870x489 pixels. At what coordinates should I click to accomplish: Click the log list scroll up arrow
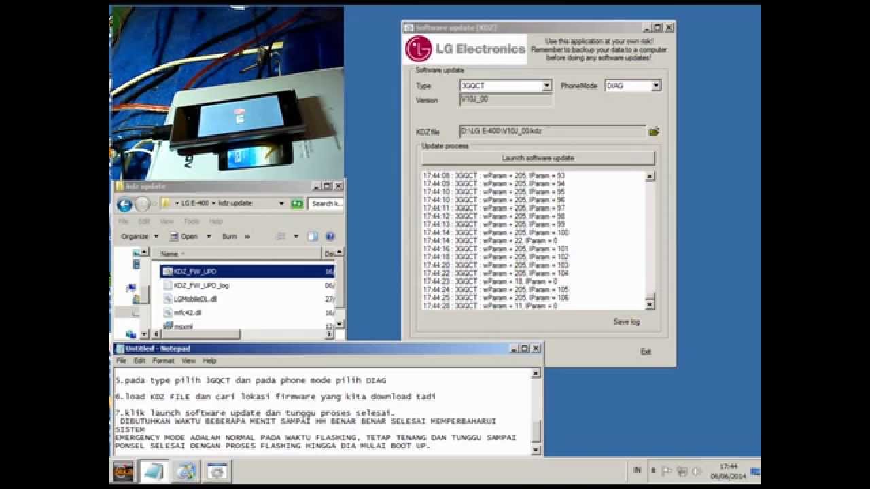coord(650,177)
